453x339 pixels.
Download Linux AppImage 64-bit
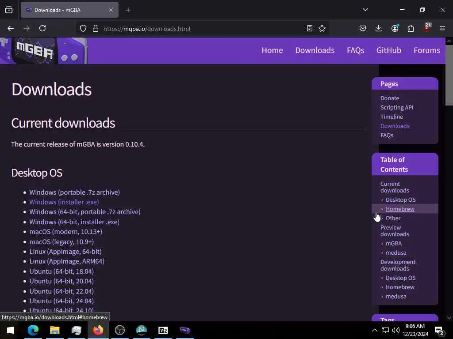[x=65, y=252]
